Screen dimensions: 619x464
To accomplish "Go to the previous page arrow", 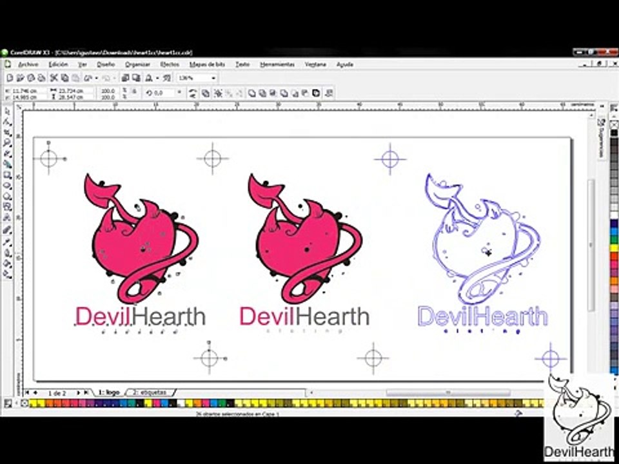I will tap(36, 392).
